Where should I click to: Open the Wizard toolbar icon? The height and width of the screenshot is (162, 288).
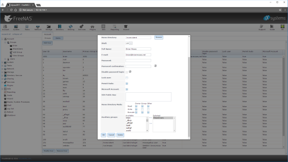click(x=126, y=27)
